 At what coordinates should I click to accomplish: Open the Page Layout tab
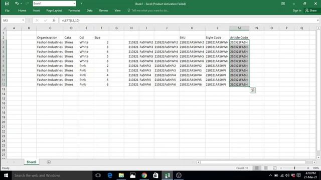(54, 10)
